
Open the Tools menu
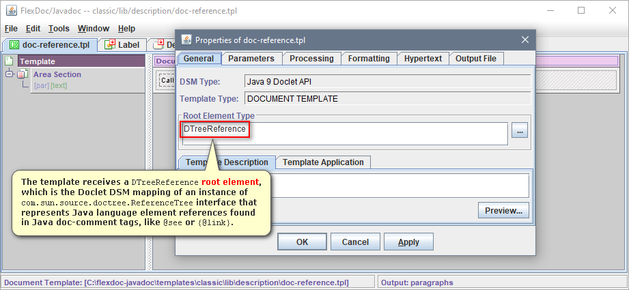(59, 29)
